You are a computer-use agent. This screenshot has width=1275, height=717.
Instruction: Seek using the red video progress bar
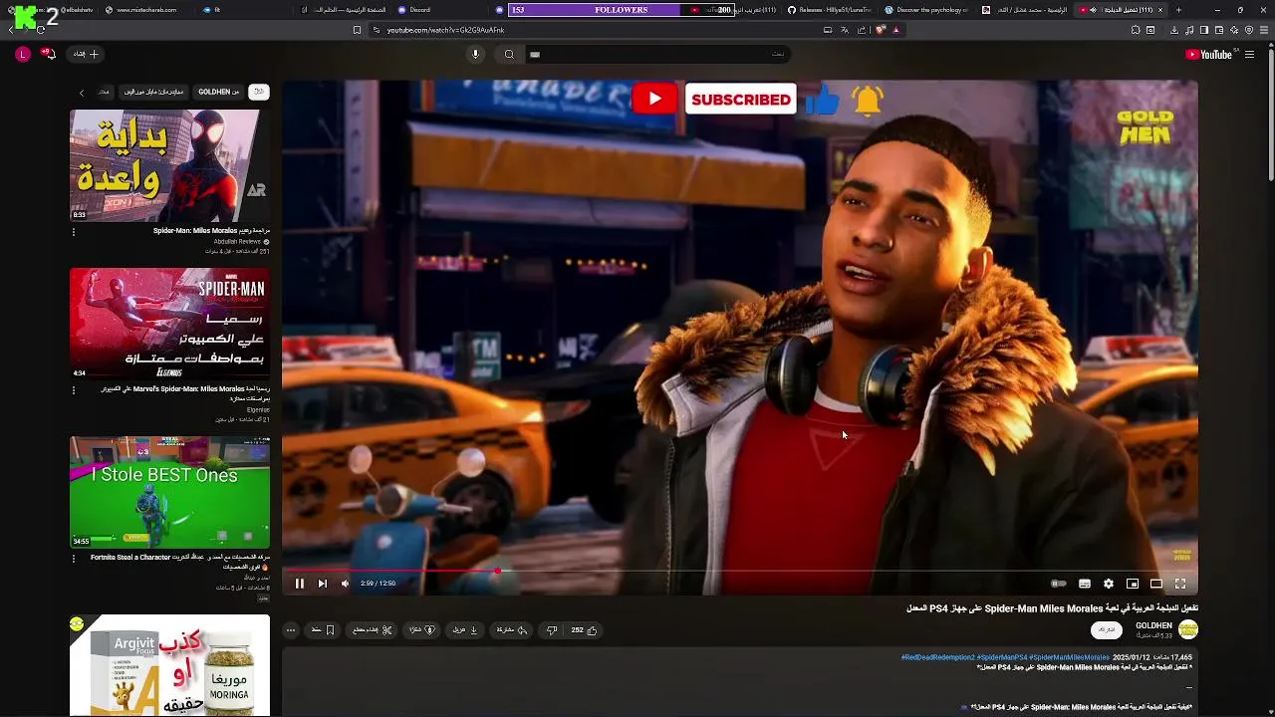(x=739, y=572)
